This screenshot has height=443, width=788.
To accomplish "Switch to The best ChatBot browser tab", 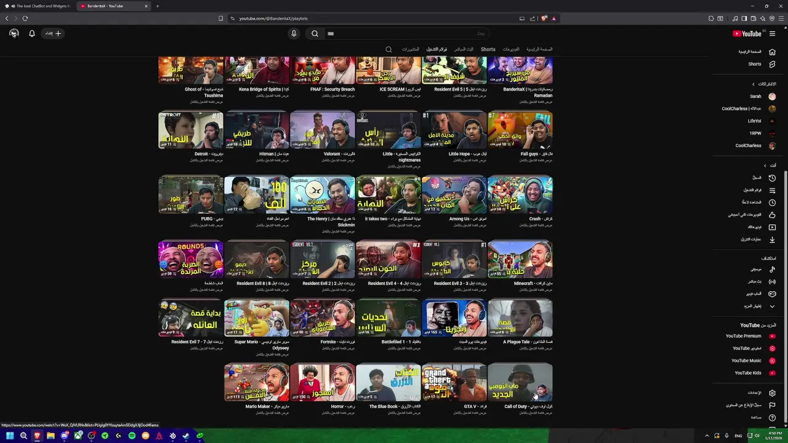I will coord(38,6).
